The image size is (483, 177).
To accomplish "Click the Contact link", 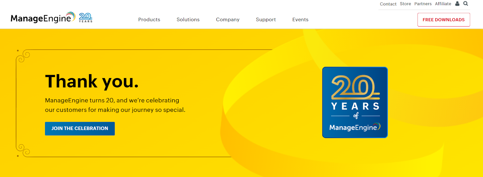I will click(x=388, y=4).
